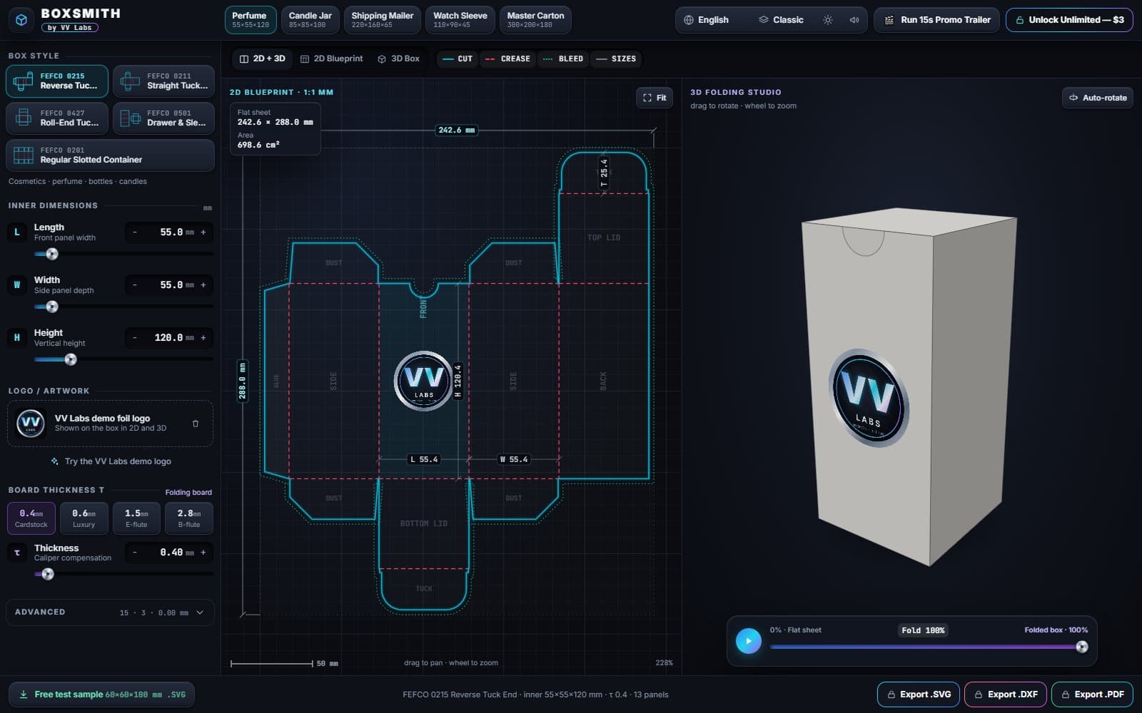1142x713 pixels.
Task: Toggle CUT line visibility
Action: (458, 58)
